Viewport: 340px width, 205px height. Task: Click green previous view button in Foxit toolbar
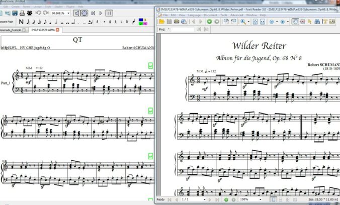[x=209, y=22]
